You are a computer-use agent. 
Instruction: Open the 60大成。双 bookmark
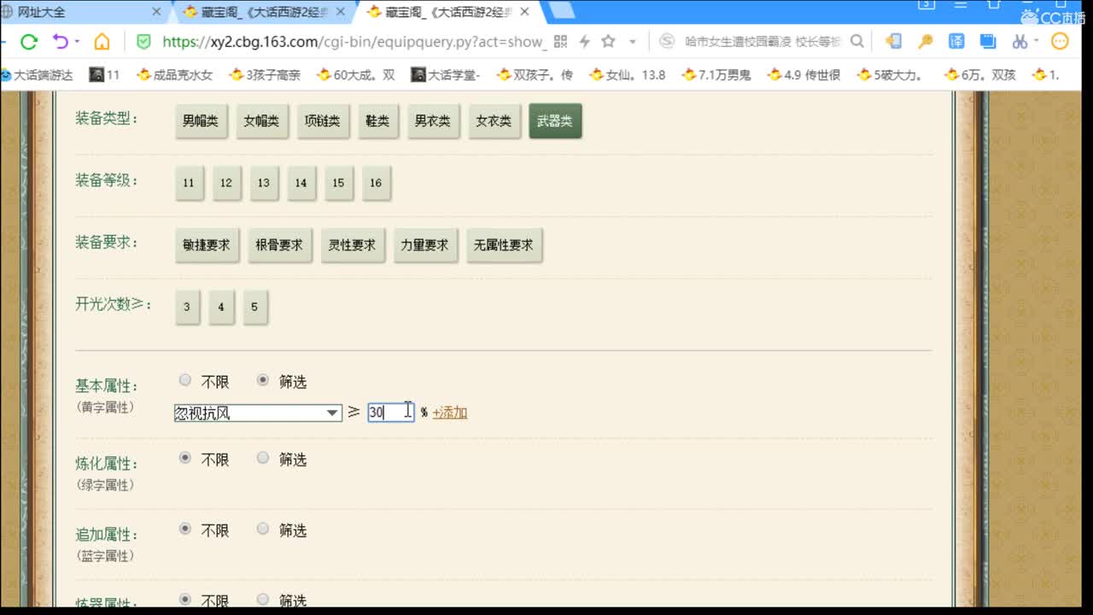pyautogui.click(x=356, y=74)
